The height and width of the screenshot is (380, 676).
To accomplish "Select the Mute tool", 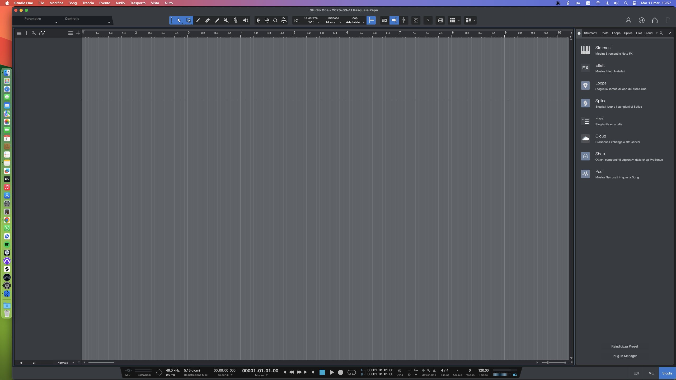I will [226, 20].
